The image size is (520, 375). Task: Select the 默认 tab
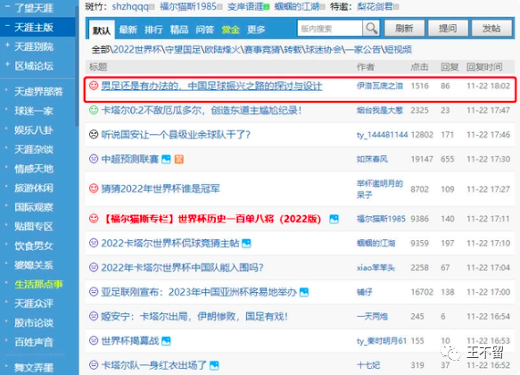pos(102,30)
